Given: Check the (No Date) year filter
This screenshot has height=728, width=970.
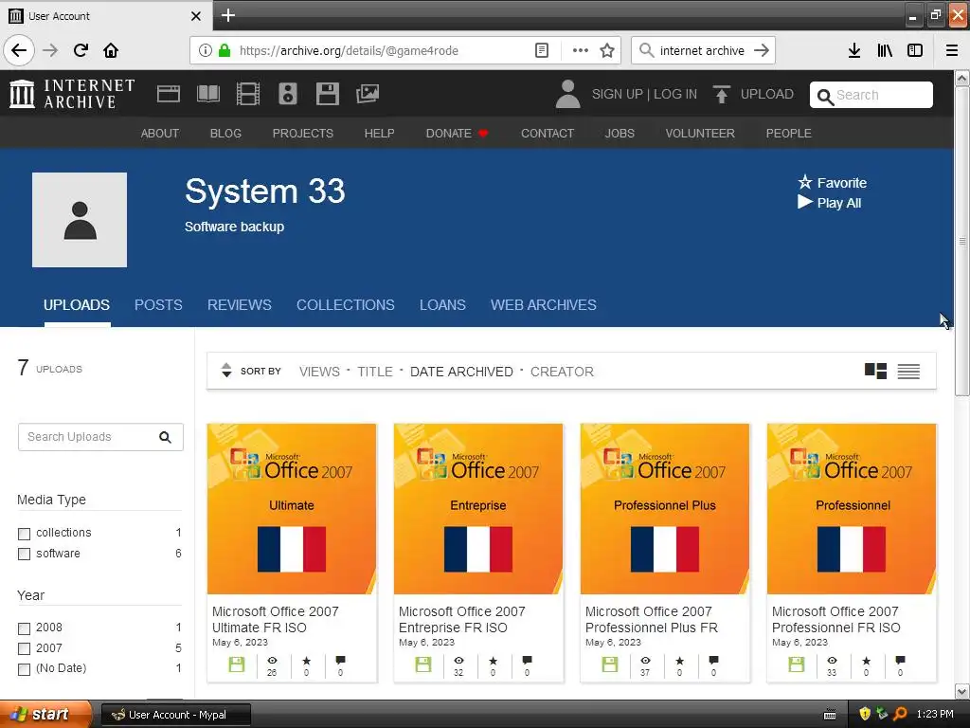Looking at the screenshot, I should (x=24, y=669).
